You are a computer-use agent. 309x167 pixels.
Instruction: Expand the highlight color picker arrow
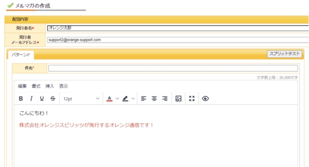(133, 98)
